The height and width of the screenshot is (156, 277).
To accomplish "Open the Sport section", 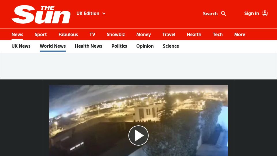I will [x=41, y=34].
